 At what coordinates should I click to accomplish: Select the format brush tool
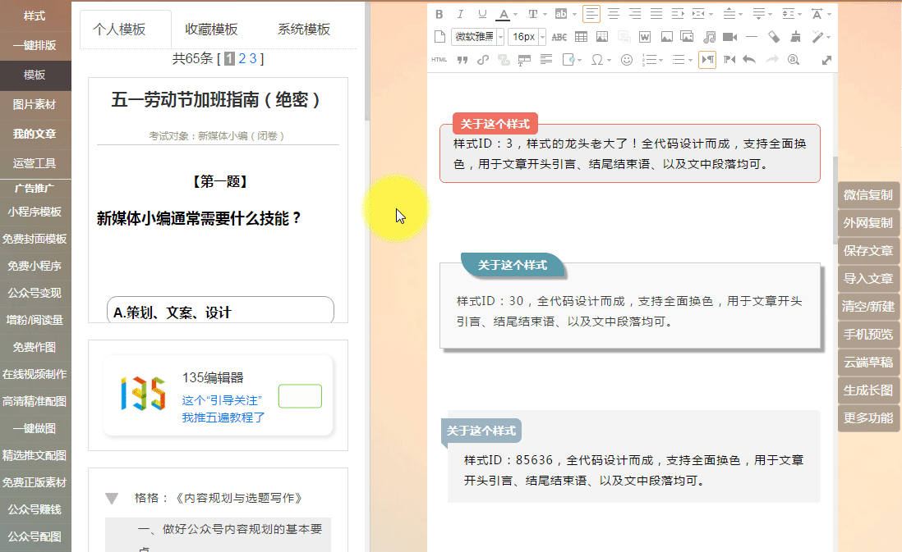coord(795,38)
